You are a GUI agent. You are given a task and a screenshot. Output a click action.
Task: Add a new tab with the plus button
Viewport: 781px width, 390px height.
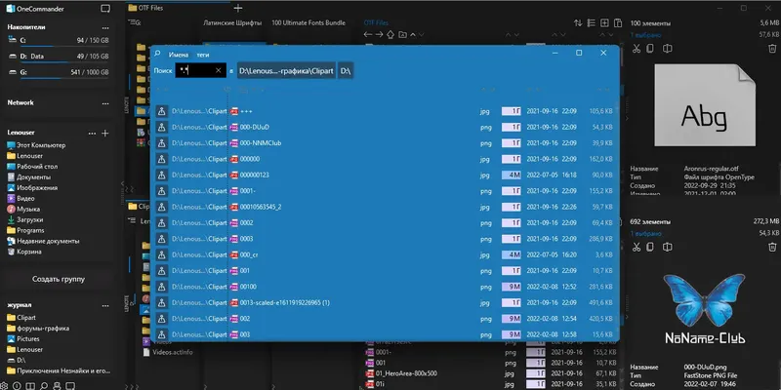(238, 8)
